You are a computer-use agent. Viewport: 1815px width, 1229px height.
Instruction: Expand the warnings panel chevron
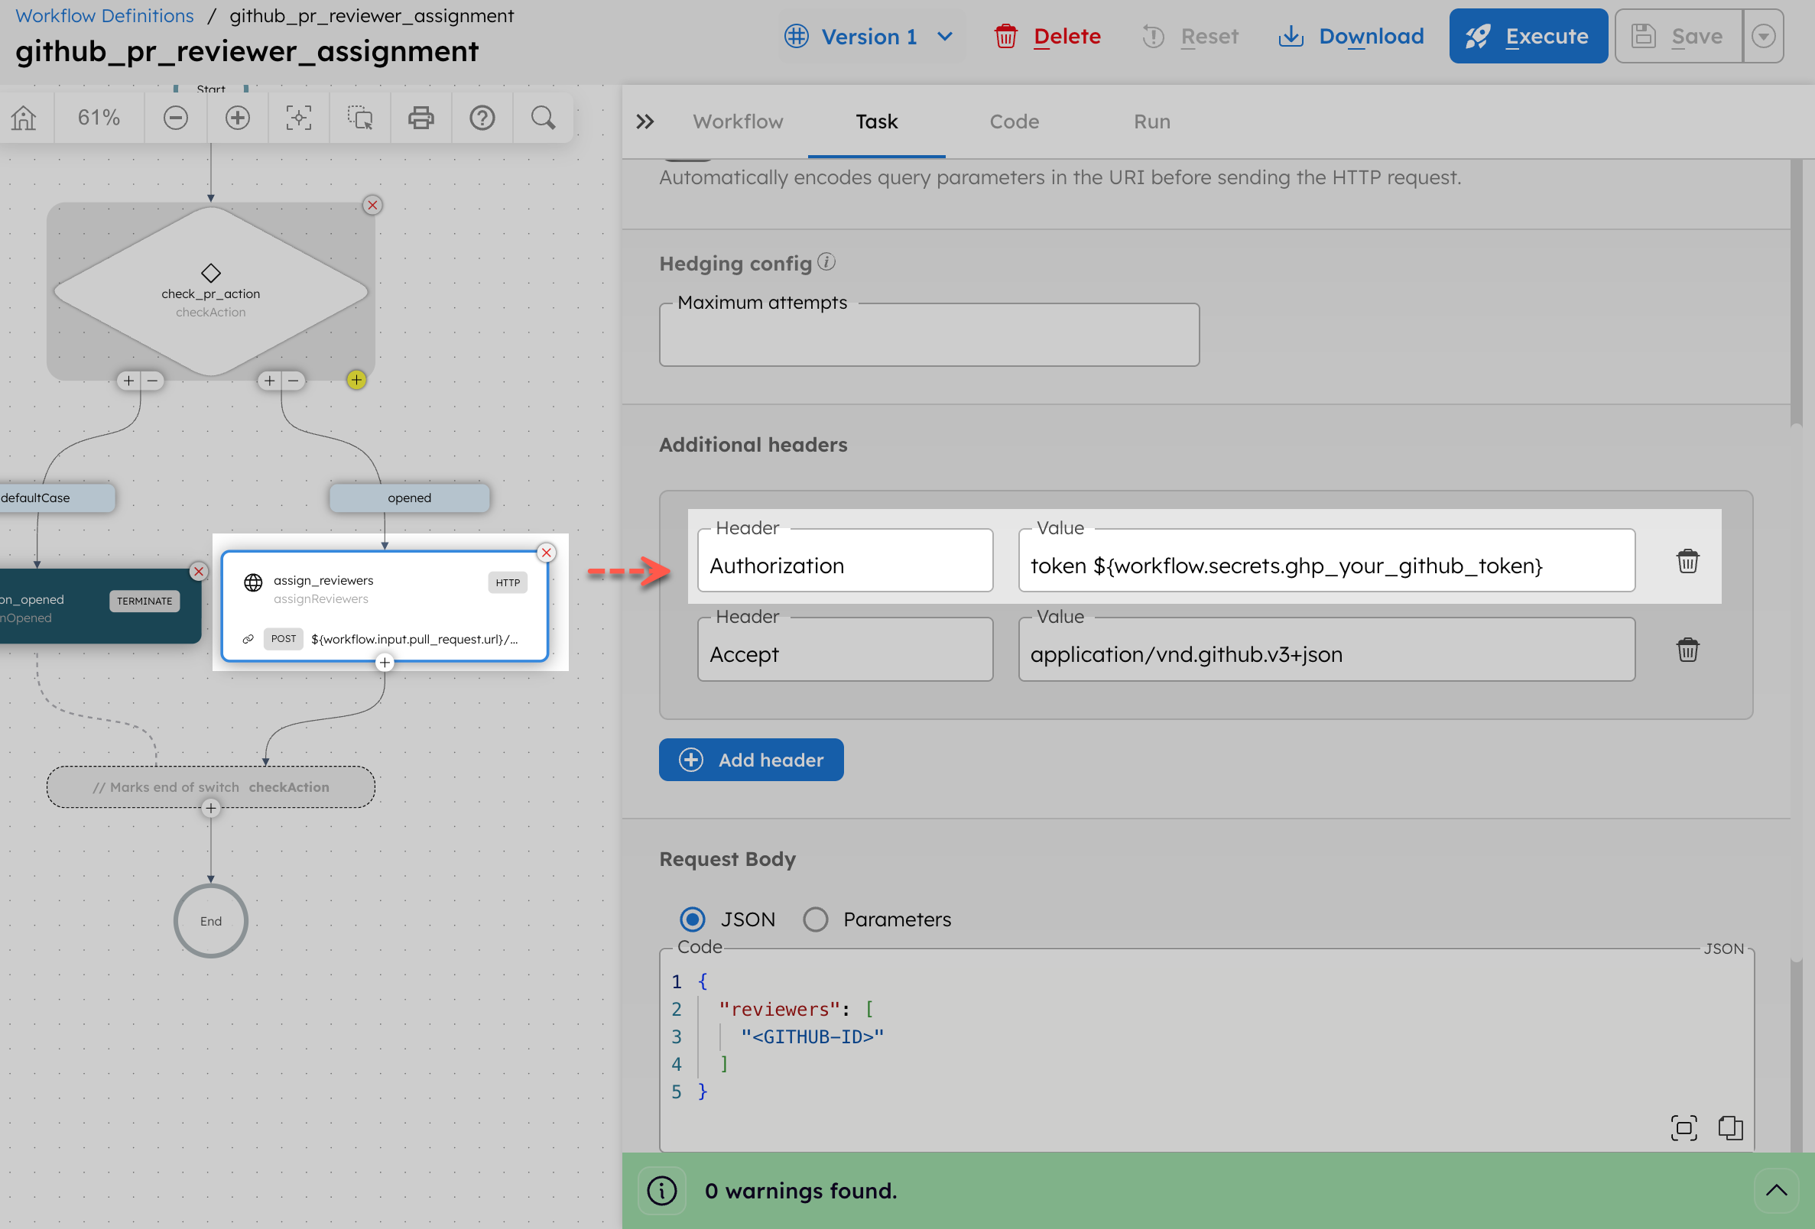tap(1776, 1190)
